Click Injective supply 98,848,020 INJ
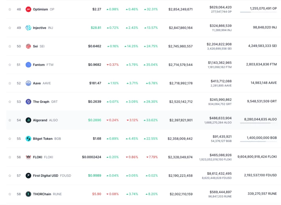The image size is (281, 205). tap(265, 27)
